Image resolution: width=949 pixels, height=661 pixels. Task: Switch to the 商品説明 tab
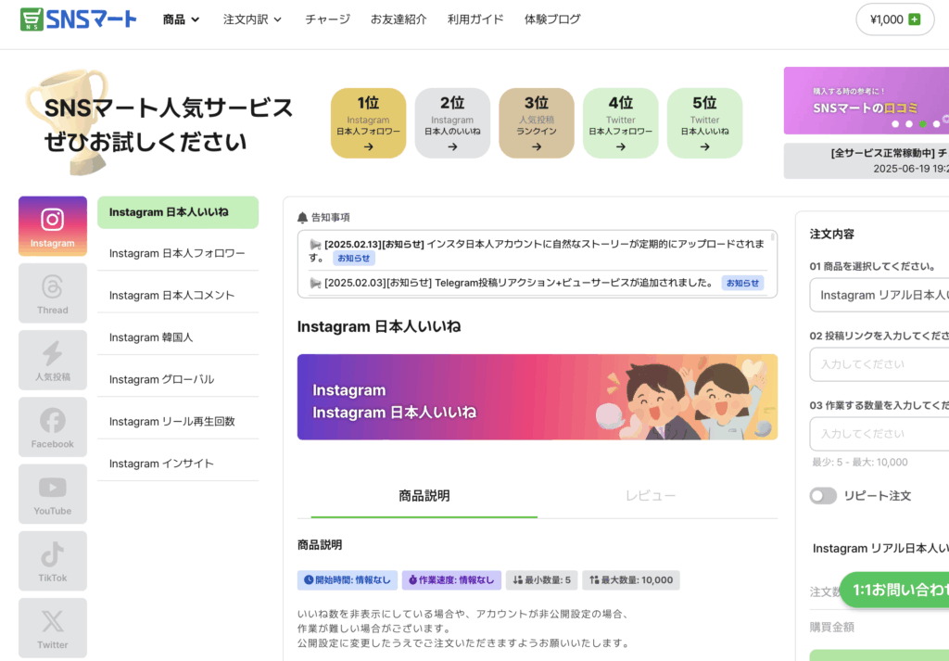tap(424, 496)
